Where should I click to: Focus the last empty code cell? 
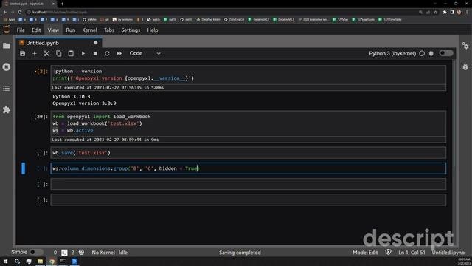(x=249, y=199)
